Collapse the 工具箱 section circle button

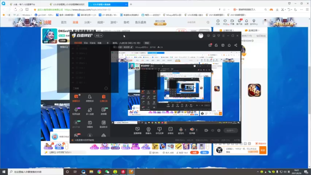pos(106,88)
